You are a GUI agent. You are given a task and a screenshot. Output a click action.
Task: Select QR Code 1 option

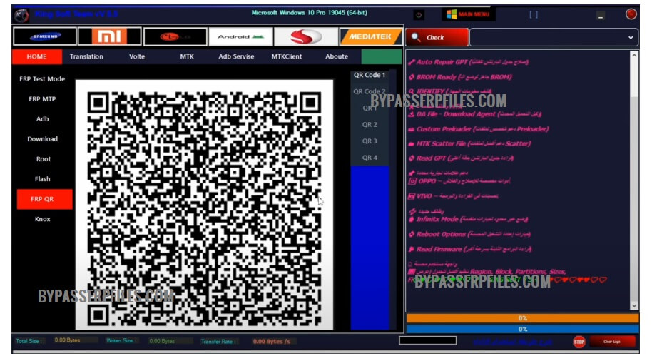click(x=370, y=75)
